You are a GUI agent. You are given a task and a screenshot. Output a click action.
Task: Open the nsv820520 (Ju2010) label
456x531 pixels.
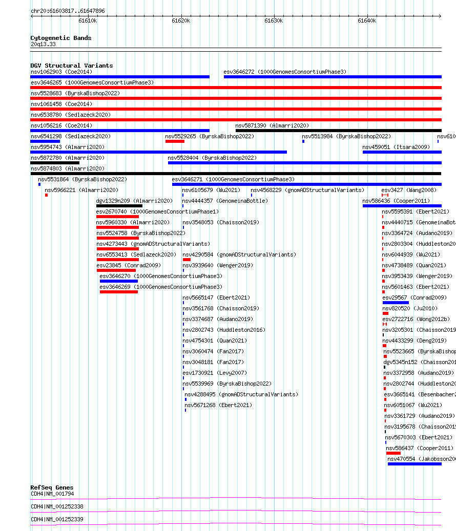[x=410, y=308]
